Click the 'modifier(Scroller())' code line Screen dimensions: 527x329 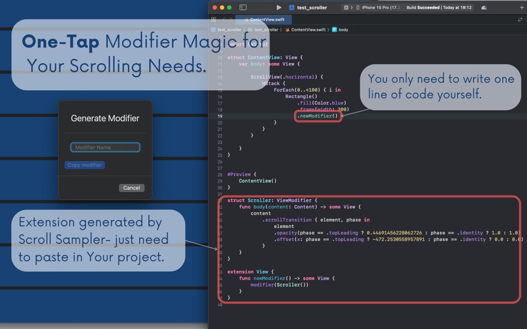(279, 285)
